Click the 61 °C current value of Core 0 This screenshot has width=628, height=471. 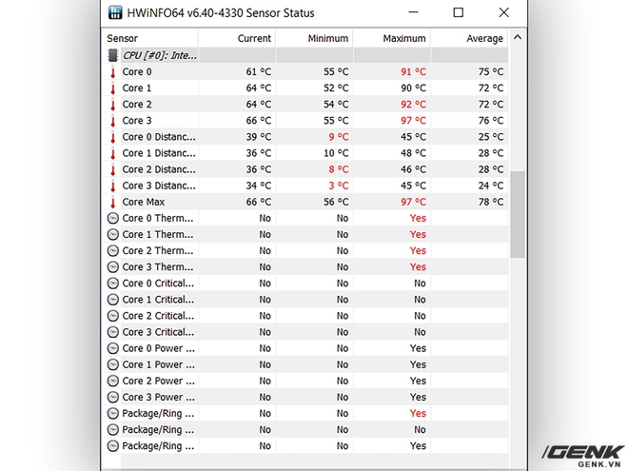pyautogui.click(x=258, y=72)
